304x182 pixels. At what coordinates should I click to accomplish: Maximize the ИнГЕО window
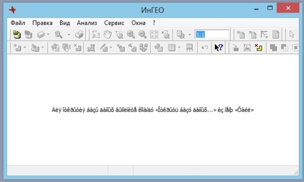[270, 8]
